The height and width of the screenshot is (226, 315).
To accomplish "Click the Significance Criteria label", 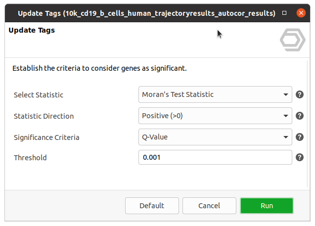I will [x=46, y=137].
